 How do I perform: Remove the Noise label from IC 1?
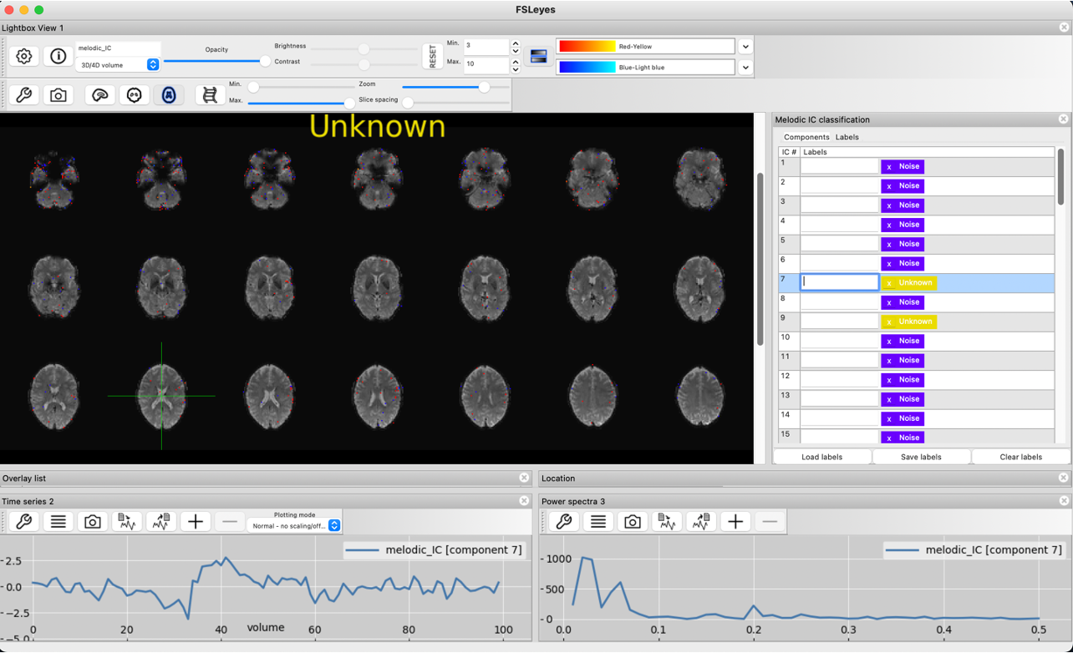click(889, 167)
